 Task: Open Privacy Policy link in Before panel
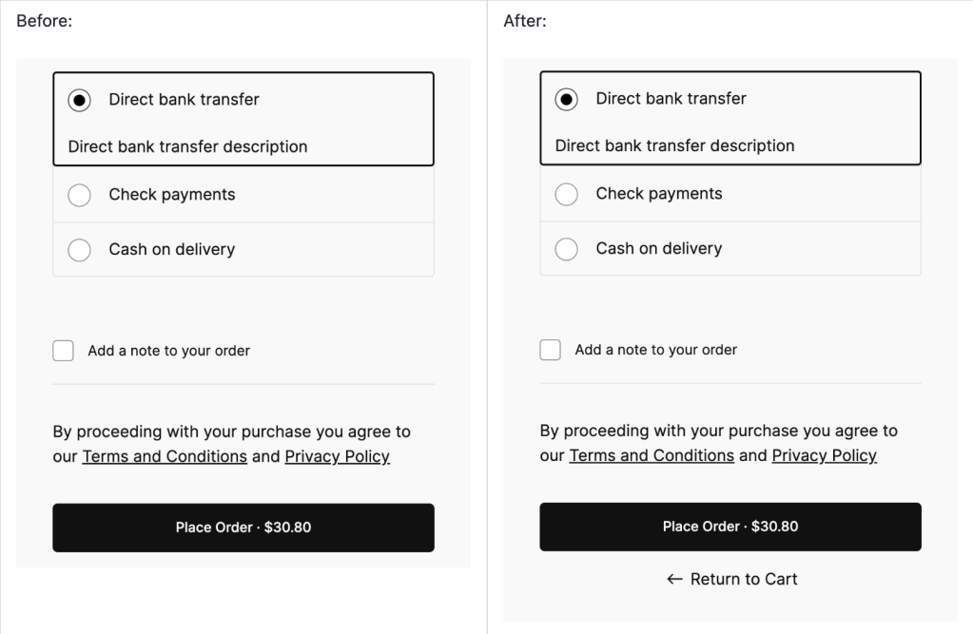pyautogui.click(x=337, y=456)
